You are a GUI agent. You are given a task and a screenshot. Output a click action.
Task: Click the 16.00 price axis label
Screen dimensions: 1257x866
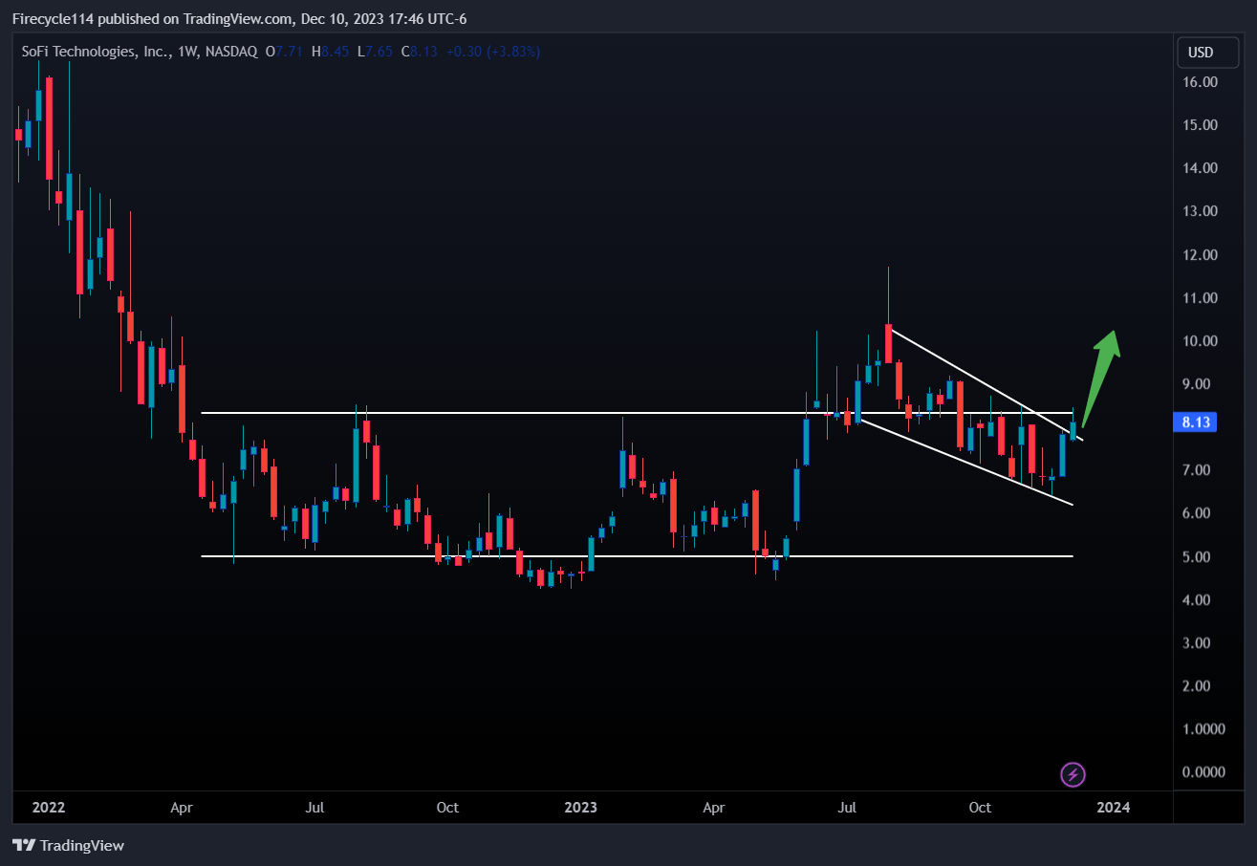(x=1200, y=82)
